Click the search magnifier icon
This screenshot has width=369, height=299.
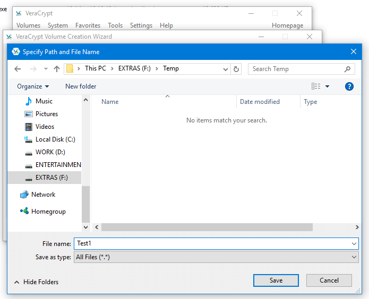pos(347,69)
